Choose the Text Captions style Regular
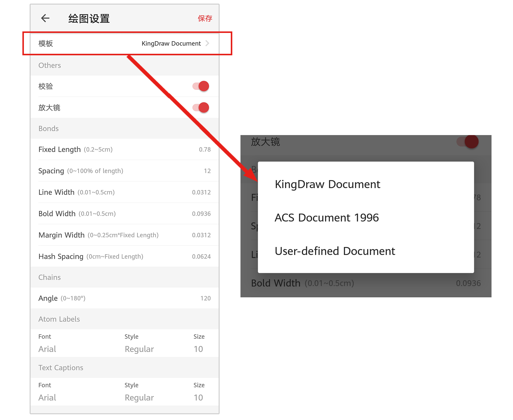 click(139, 398)
